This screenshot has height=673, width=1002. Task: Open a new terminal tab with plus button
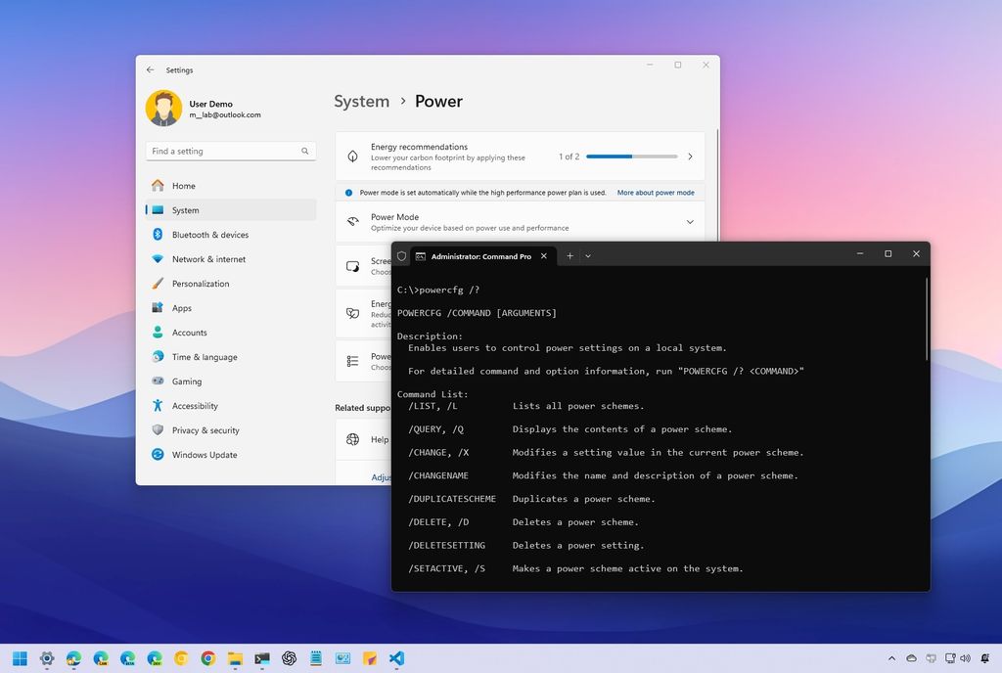[x=569, y=255]
